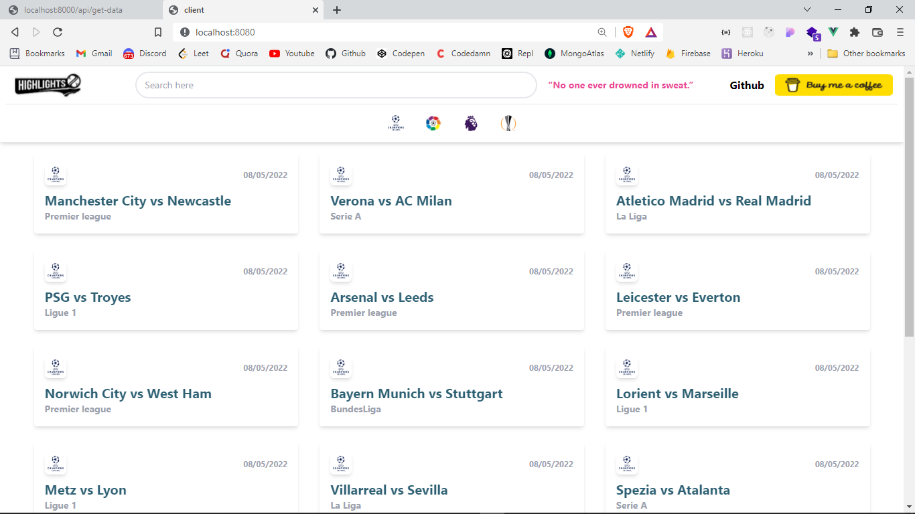Open the Discord bookmark

[145, 54]
